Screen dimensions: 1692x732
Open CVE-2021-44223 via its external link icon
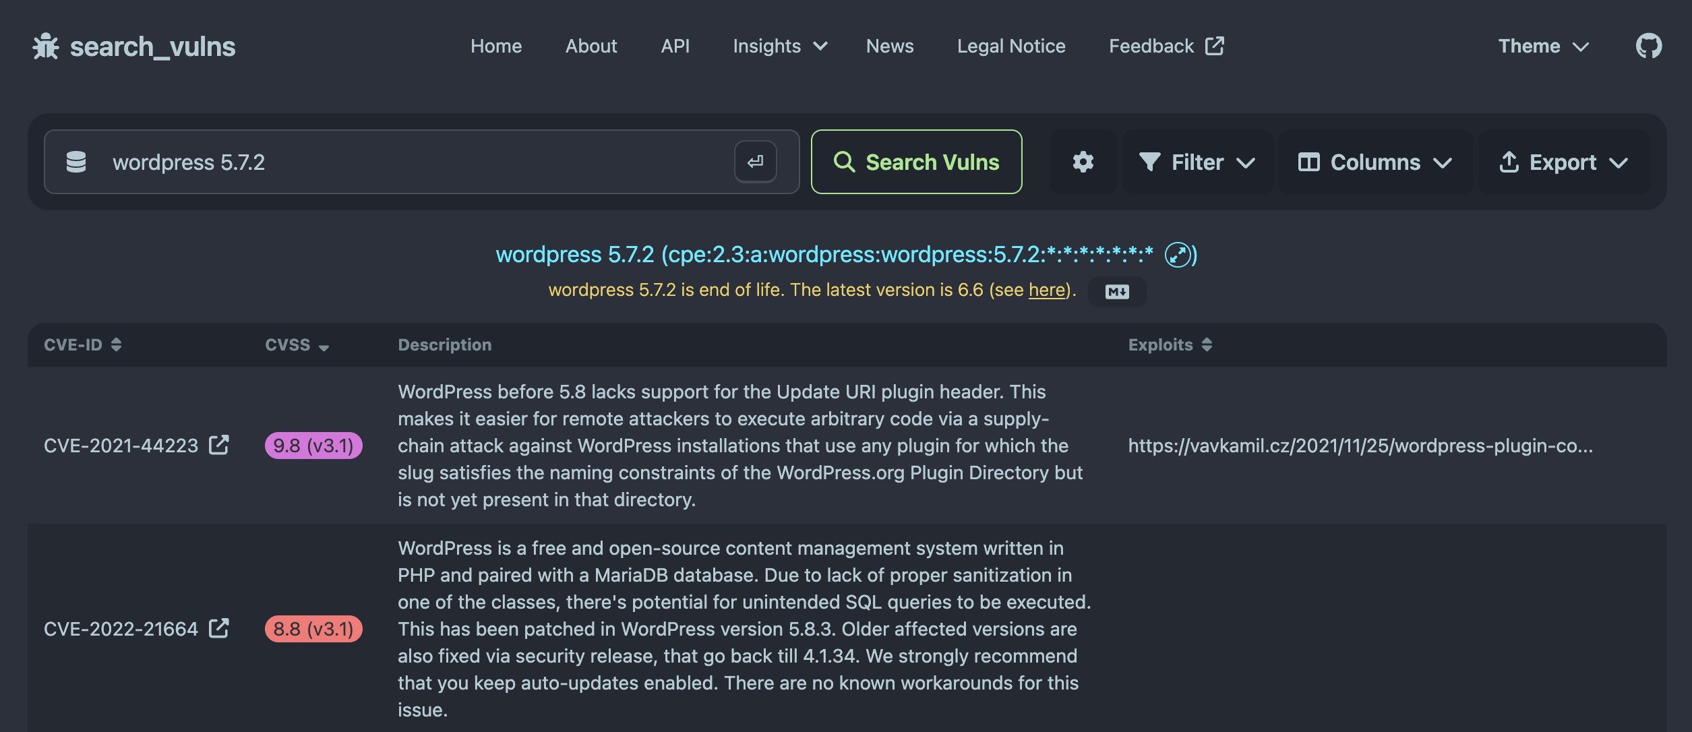pos(218,445)
